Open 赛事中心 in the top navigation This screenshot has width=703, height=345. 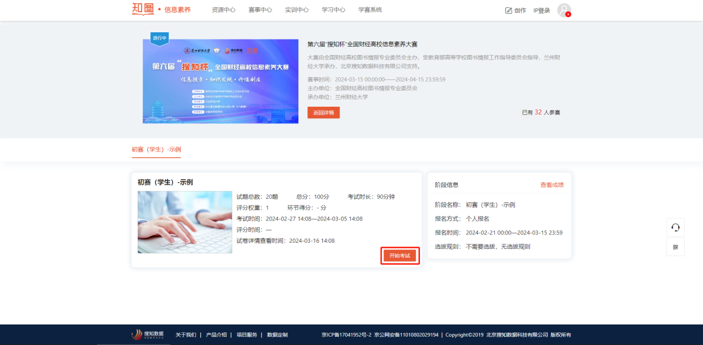(260, 10)
